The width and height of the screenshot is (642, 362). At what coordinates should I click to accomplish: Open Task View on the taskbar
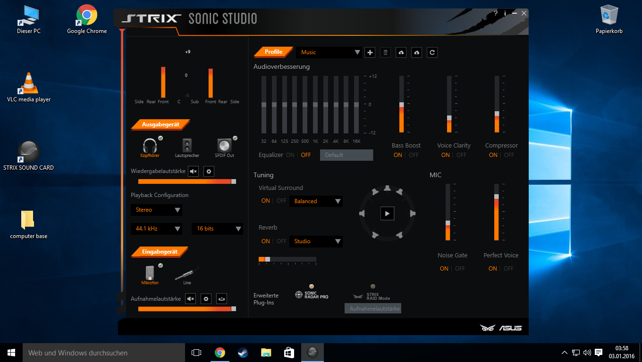196,353
